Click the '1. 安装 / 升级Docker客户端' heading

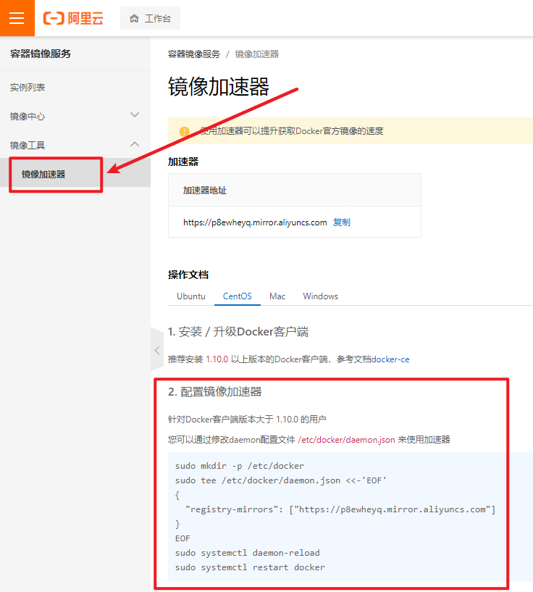pyautogui.click(x=238, y=332)
